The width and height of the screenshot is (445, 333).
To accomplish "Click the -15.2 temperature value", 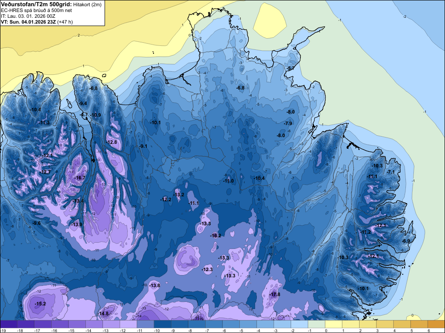I will pos(40,304).
